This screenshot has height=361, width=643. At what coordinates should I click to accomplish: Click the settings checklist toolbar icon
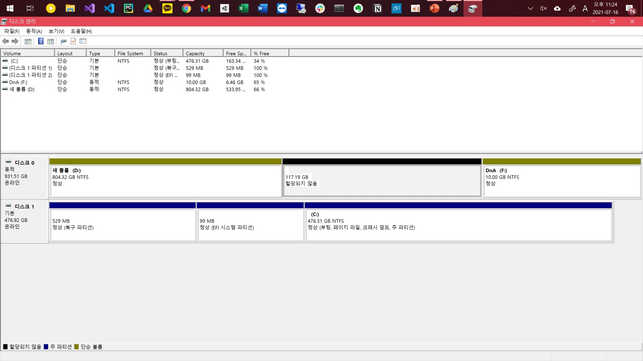83,41
